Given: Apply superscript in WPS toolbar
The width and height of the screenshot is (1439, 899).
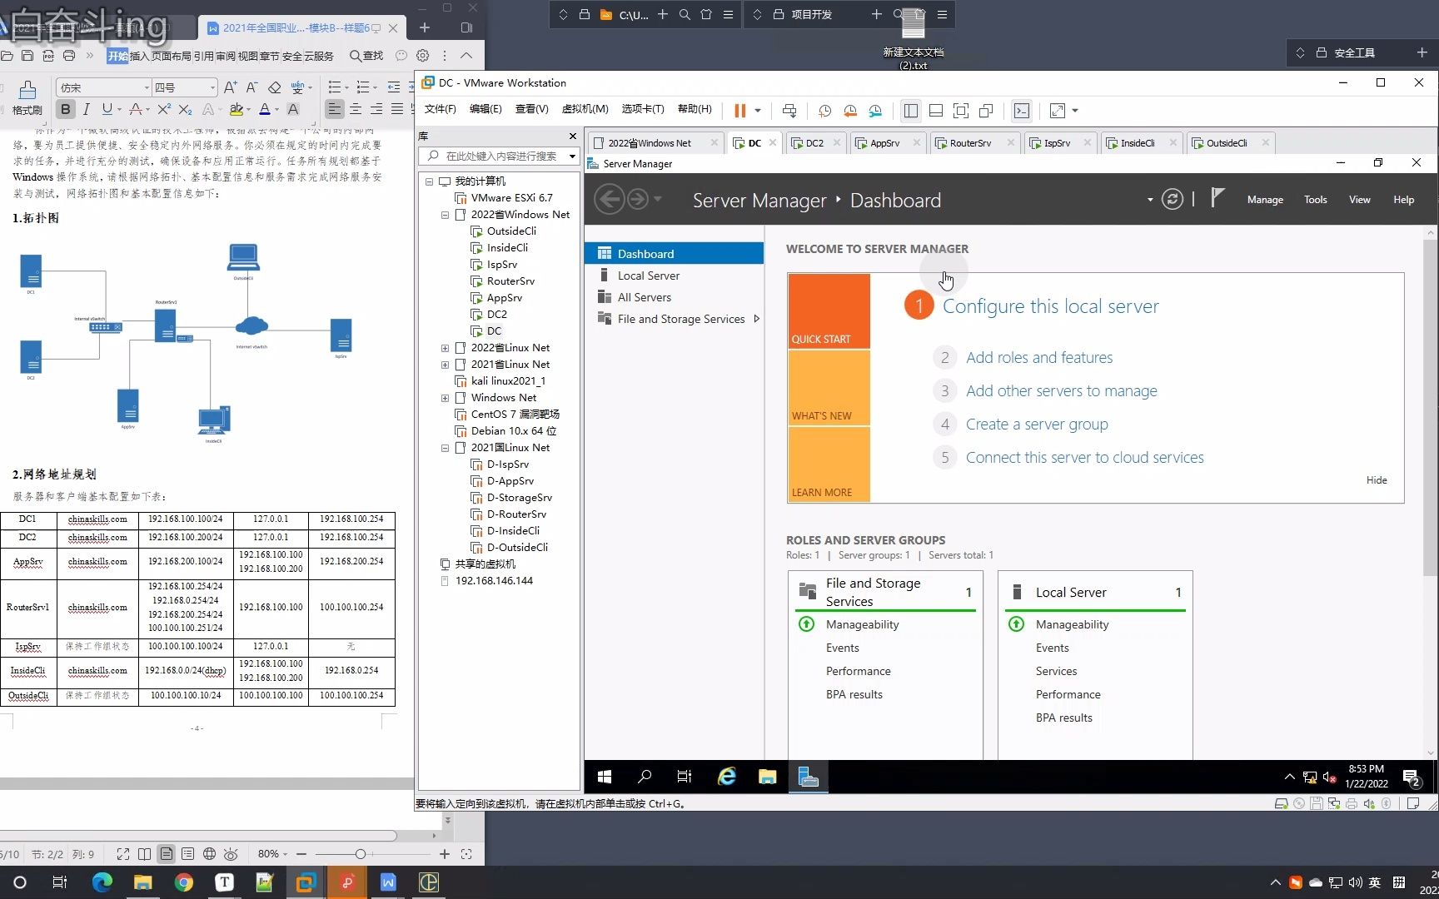Looking at the screenshot, I should point(164,109).
